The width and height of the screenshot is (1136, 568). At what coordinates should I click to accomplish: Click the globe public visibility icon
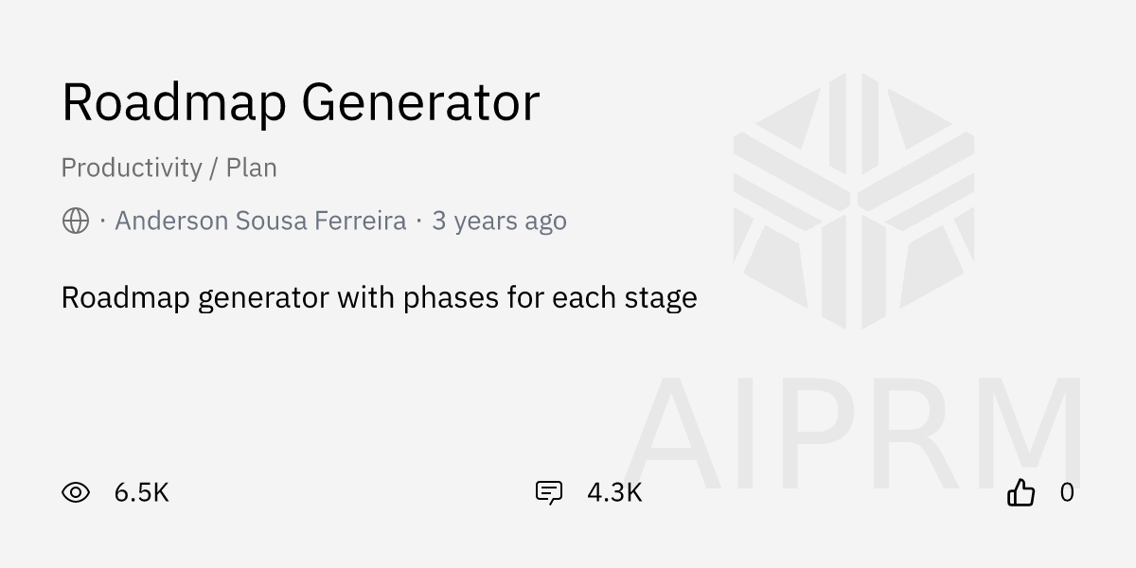click(x=76, y=222)
